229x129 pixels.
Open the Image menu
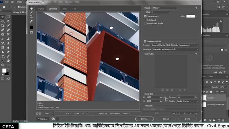[x=19, y=2]
